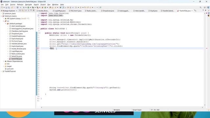Expand the TestNGTutorial project
This screenshot has width=210, height=118.
1,71
